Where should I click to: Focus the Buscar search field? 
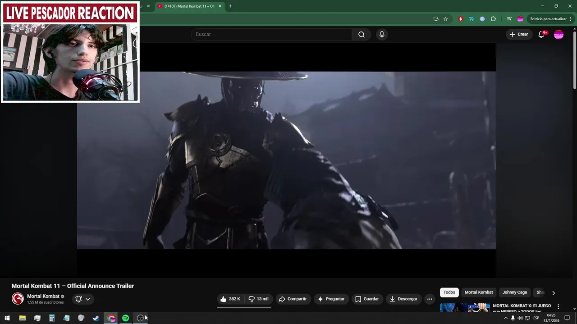pos(271,34)
